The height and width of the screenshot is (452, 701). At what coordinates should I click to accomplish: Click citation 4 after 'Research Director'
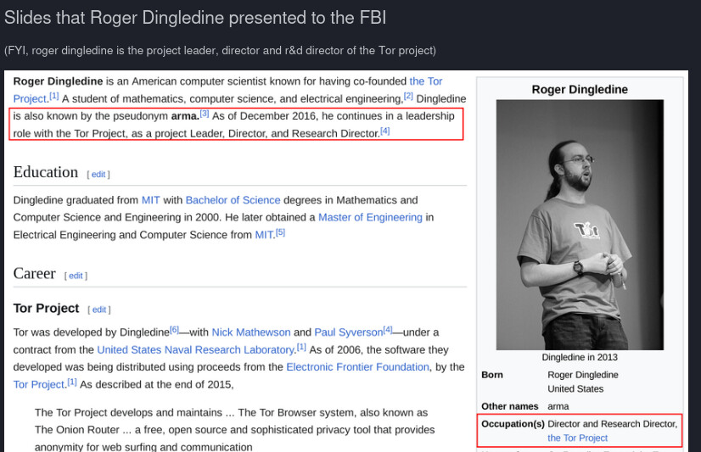(x=385, y=131)
